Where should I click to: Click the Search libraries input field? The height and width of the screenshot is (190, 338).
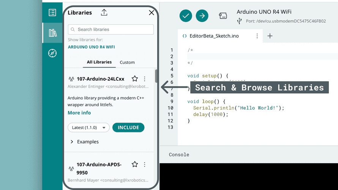[x=111, y=30]
